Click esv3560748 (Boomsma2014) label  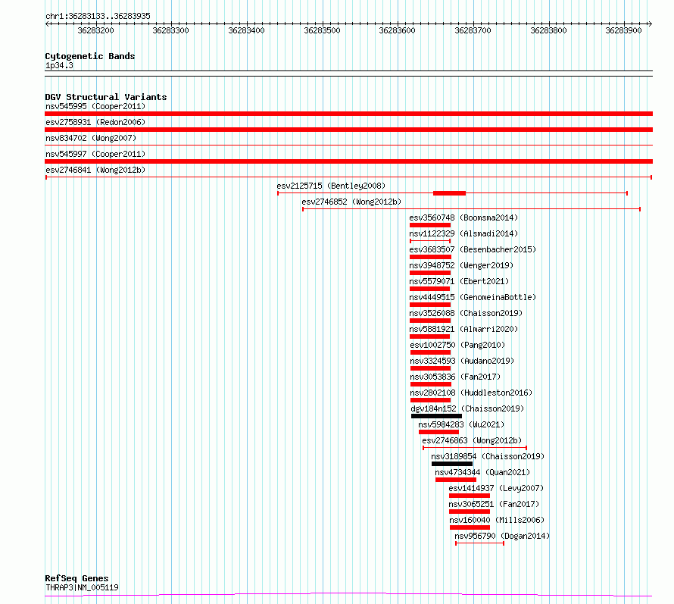click(x=463, y=218)
